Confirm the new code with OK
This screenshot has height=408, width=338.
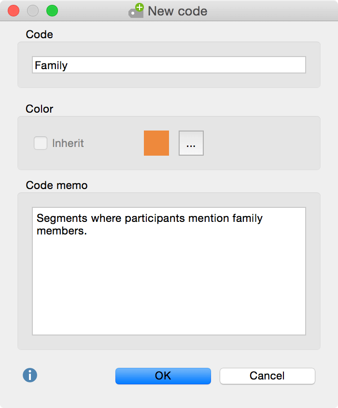163,376
